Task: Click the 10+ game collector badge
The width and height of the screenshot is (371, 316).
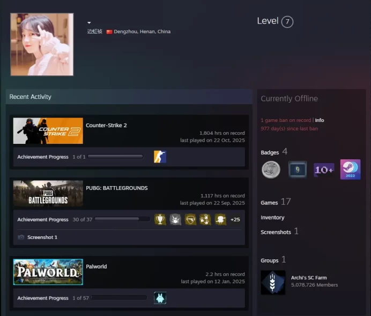Action: pos(324,169)
